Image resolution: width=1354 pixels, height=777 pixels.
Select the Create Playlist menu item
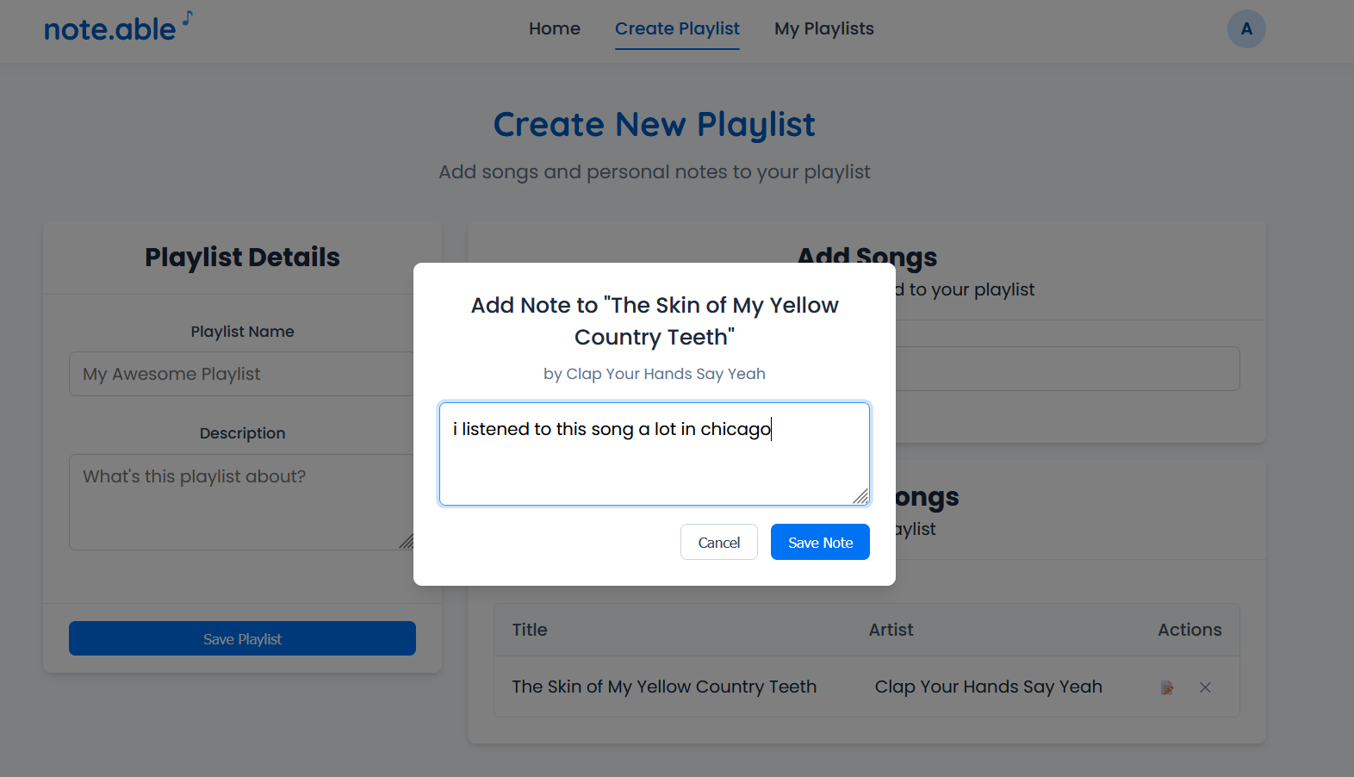(x=677, y=28)
